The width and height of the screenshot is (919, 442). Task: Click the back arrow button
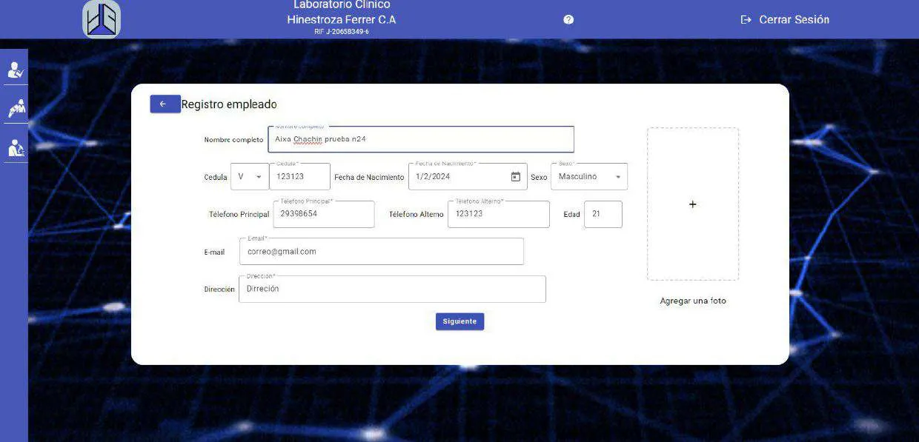[x=165, y=104]
